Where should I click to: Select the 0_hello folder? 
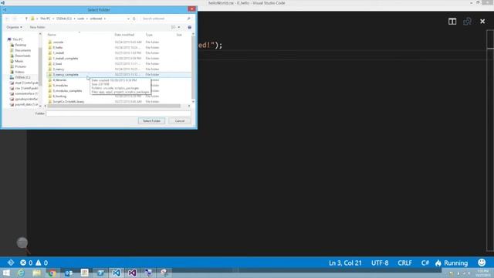pyautogui.click(x=58, y=47)
